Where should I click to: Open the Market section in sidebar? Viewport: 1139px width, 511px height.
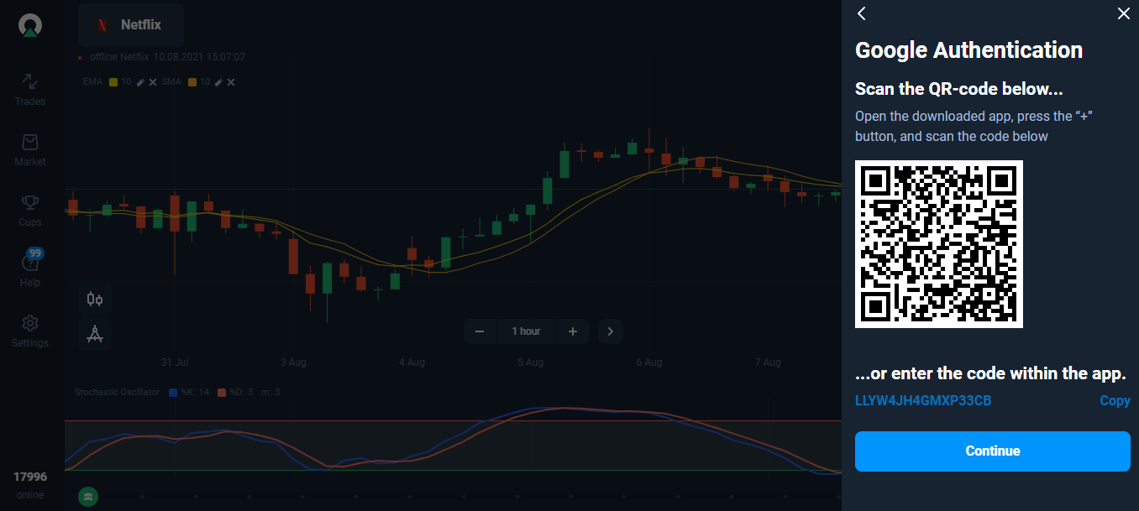(30, 150)
